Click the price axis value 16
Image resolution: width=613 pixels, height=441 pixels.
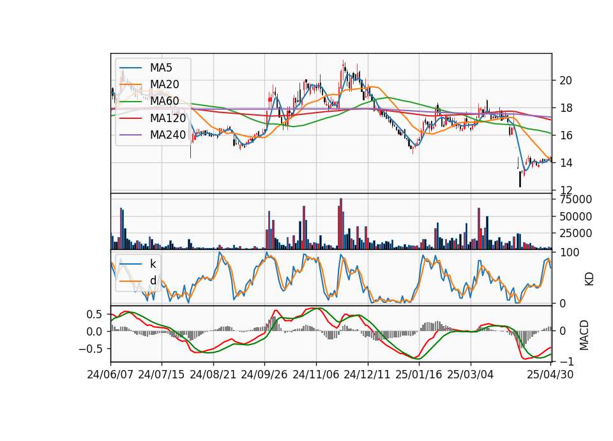point(566,135)
